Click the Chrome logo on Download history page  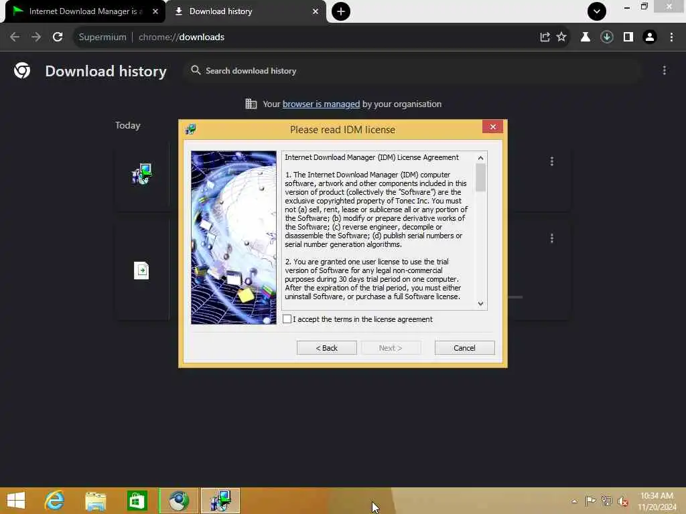[x=22, y=70]
